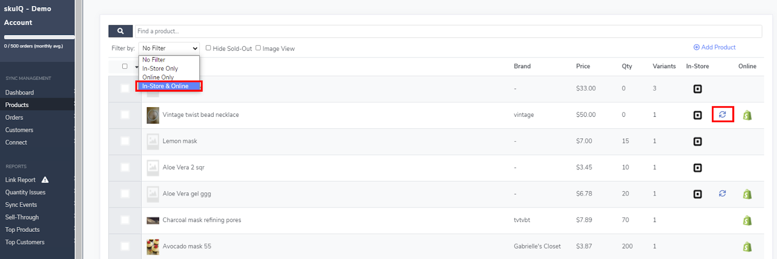Click Shopify icon for Avocado mask 55

[x=747, y=247]
